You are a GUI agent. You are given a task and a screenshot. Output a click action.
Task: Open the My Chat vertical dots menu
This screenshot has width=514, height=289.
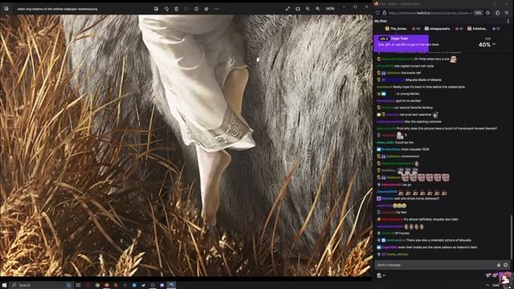[x=508, y=21]
